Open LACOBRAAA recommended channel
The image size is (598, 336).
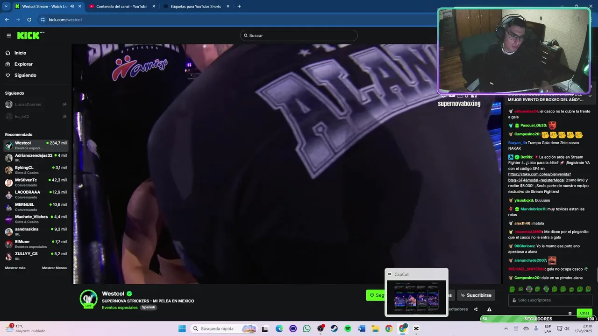pos(36,195)
